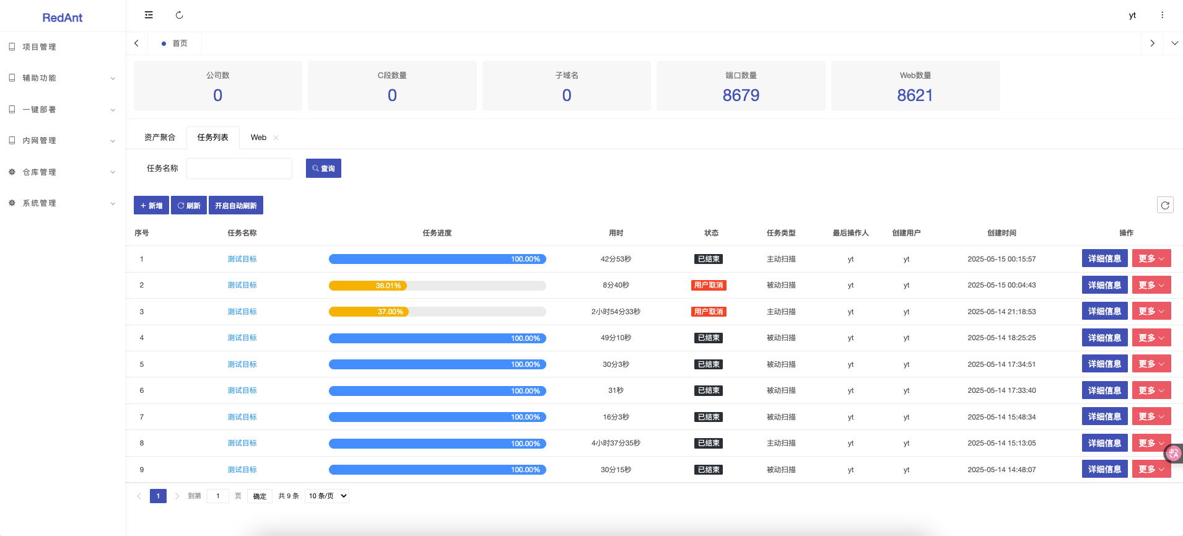
Task: Open the tab options chevron beside the right arrow
Action: click(x=1174, y=43)
